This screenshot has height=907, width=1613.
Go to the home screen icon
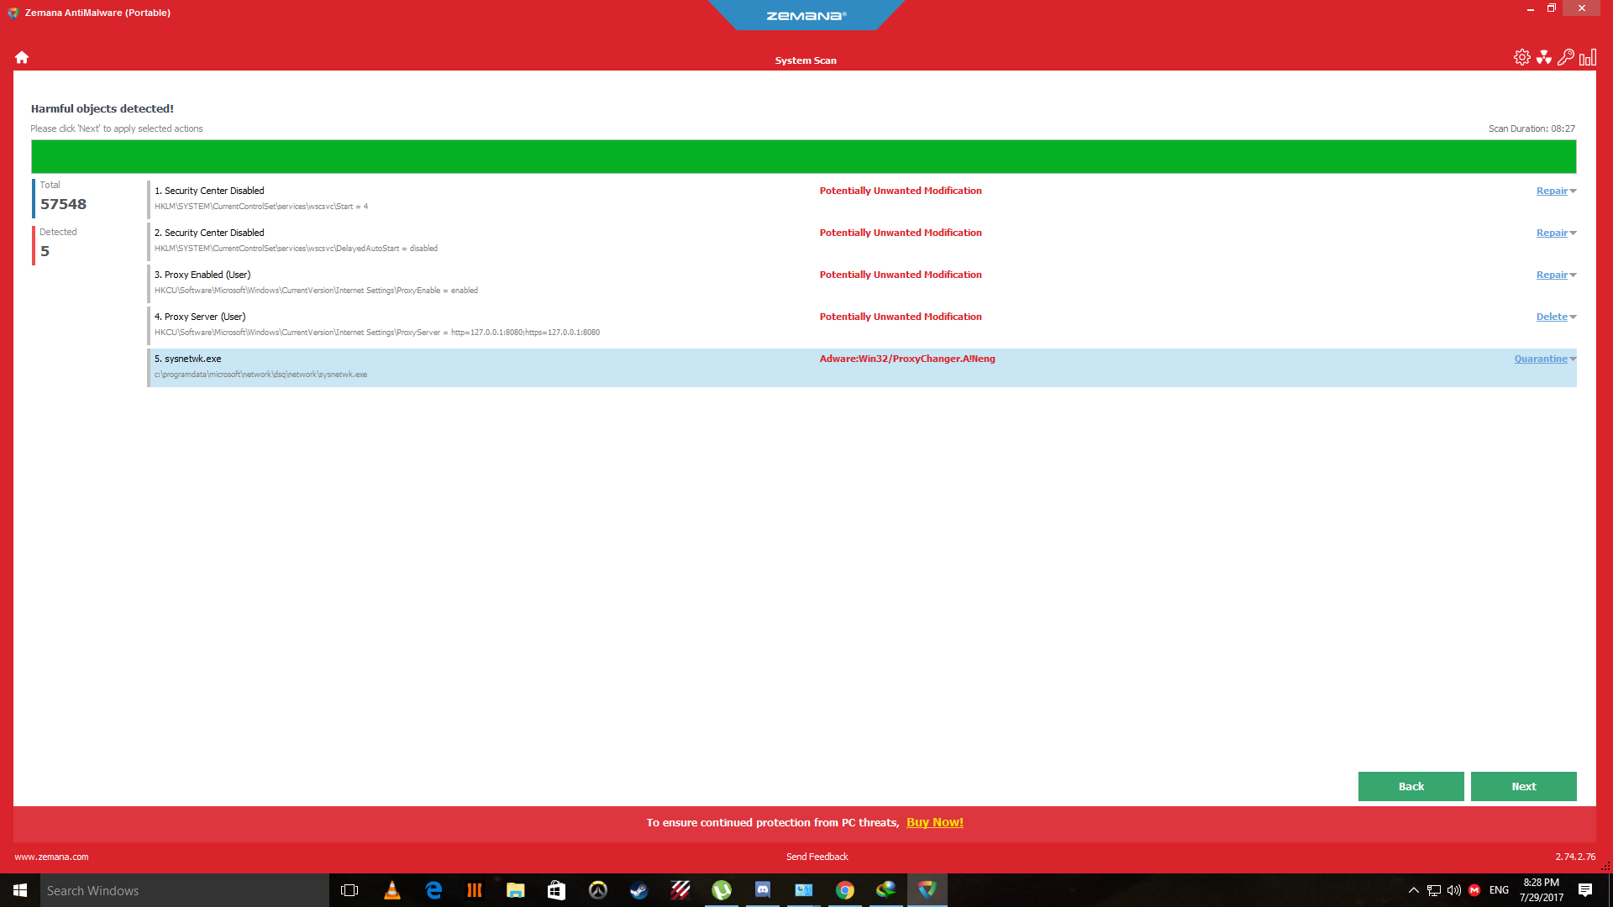[x=22, y=57]
